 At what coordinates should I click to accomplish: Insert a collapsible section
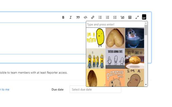[x=122, y=17]
